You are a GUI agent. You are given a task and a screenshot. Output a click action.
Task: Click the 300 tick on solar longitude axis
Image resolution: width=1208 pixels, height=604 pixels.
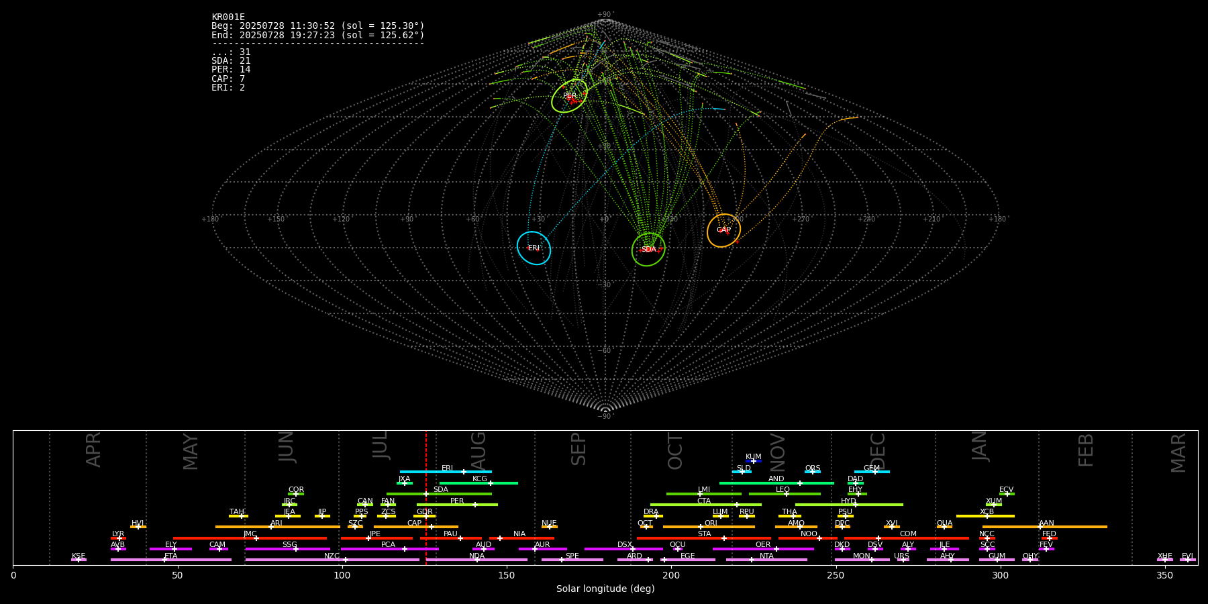point(1000,575)
